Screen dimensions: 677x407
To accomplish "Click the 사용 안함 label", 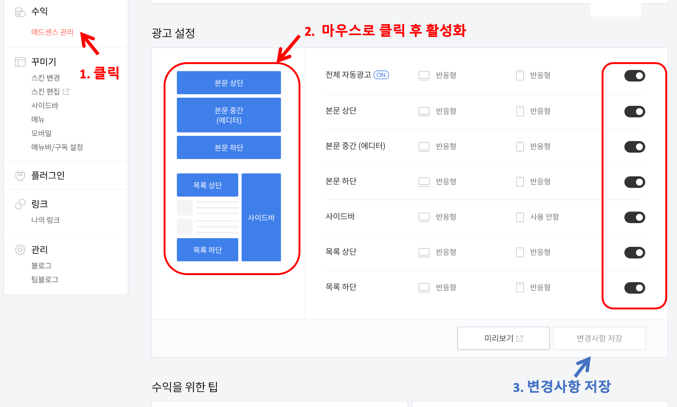I will pos(544,217).
